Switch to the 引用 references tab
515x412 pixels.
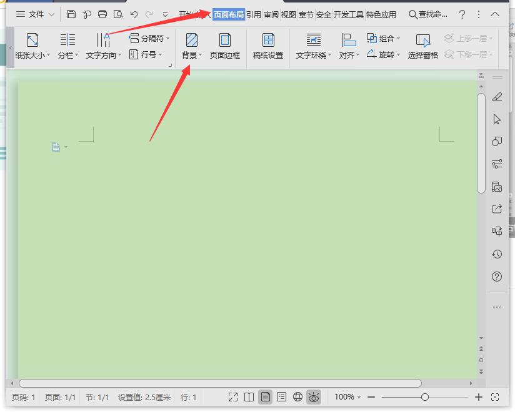pos(254,15)
